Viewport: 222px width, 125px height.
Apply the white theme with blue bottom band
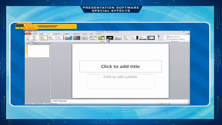[x=143, y=38]
